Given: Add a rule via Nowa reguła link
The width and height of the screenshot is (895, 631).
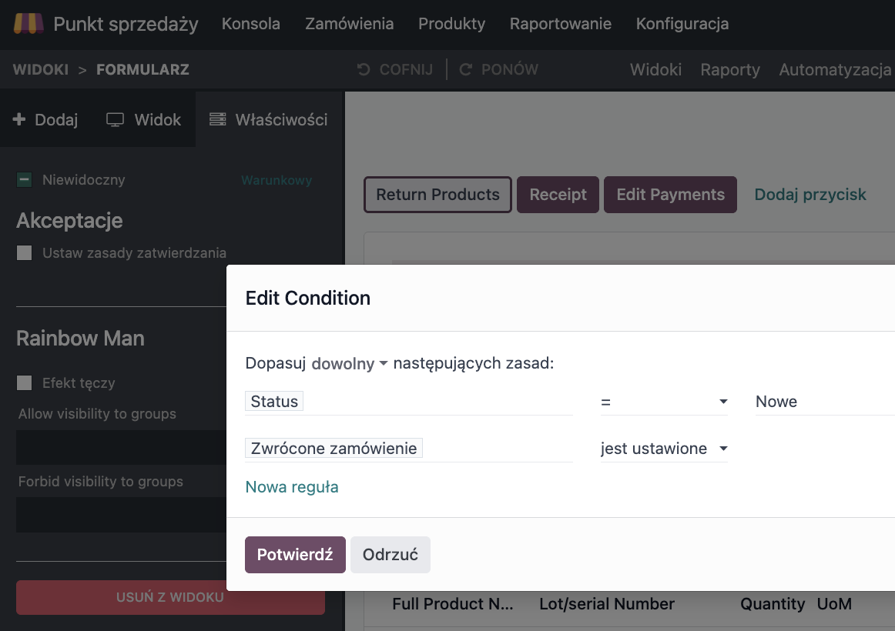Looking at the screenshot, I should tap(292, 487).
